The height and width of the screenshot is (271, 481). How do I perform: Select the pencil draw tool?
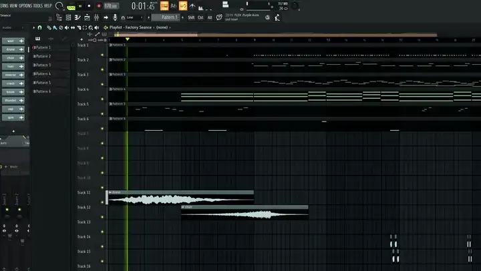point(49,27)
